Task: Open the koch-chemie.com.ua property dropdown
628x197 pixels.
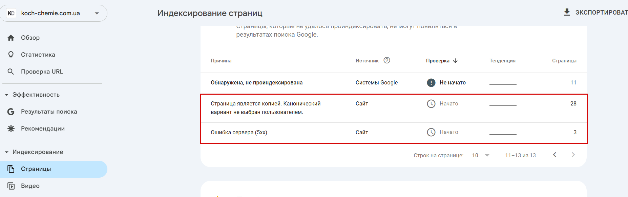Action: pyautogui.click(x=97, y=13)
